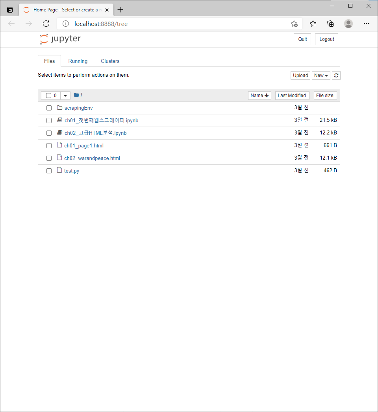Viewport: 378px width, 412px height.
Task: Select the ch02 ipynb notebook checkbox
Action: (x=49, y=133)
